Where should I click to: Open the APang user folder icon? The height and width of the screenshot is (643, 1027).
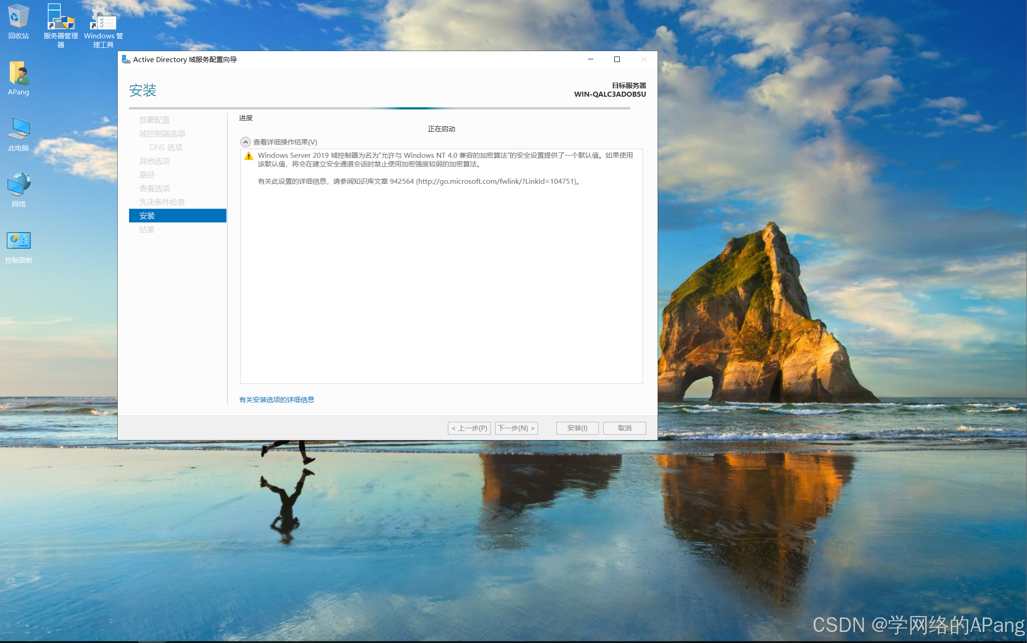coord(18,74)
